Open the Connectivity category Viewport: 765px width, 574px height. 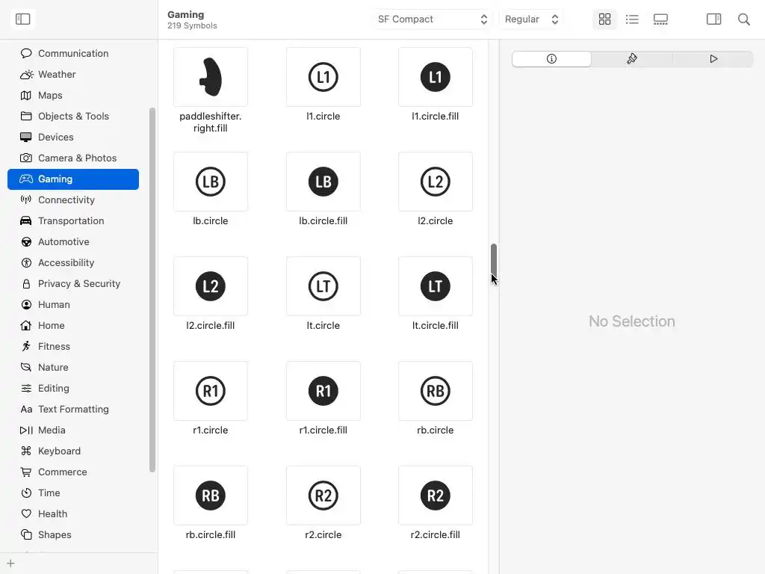[x=73, y=200]
